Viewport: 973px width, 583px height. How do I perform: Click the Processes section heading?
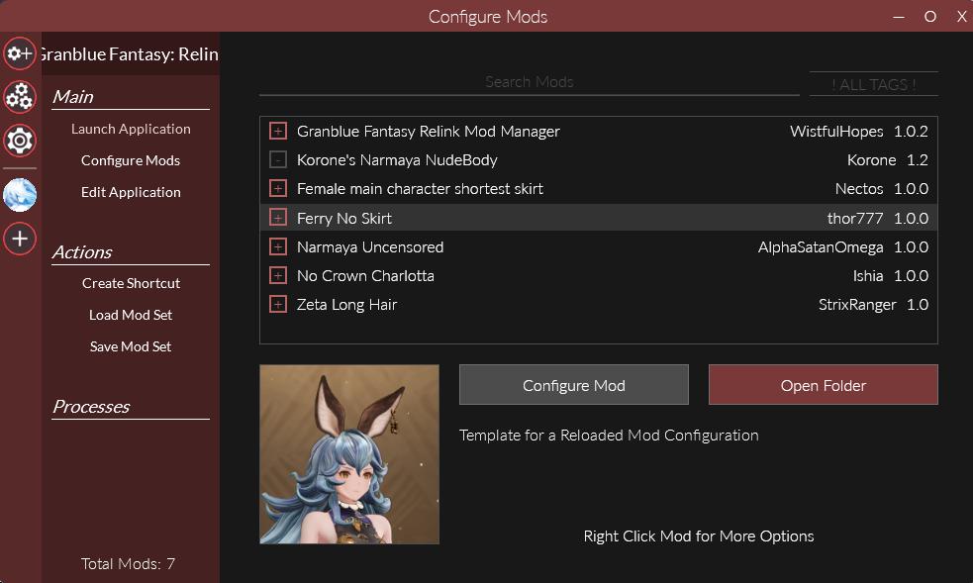click(x=91, y=407)
